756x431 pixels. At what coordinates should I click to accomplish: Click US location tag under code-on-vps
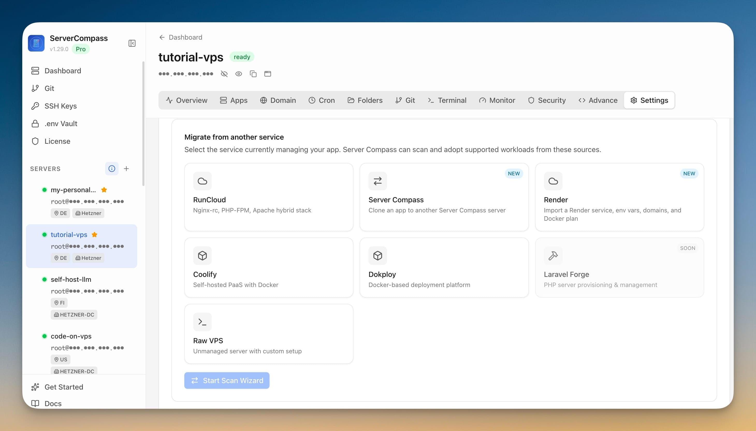60,359
